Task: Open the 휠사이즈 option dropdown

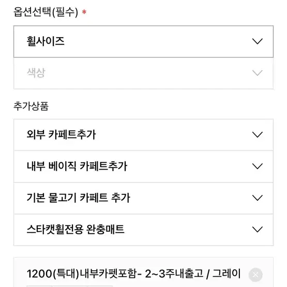Action: [x=143, y=41]
